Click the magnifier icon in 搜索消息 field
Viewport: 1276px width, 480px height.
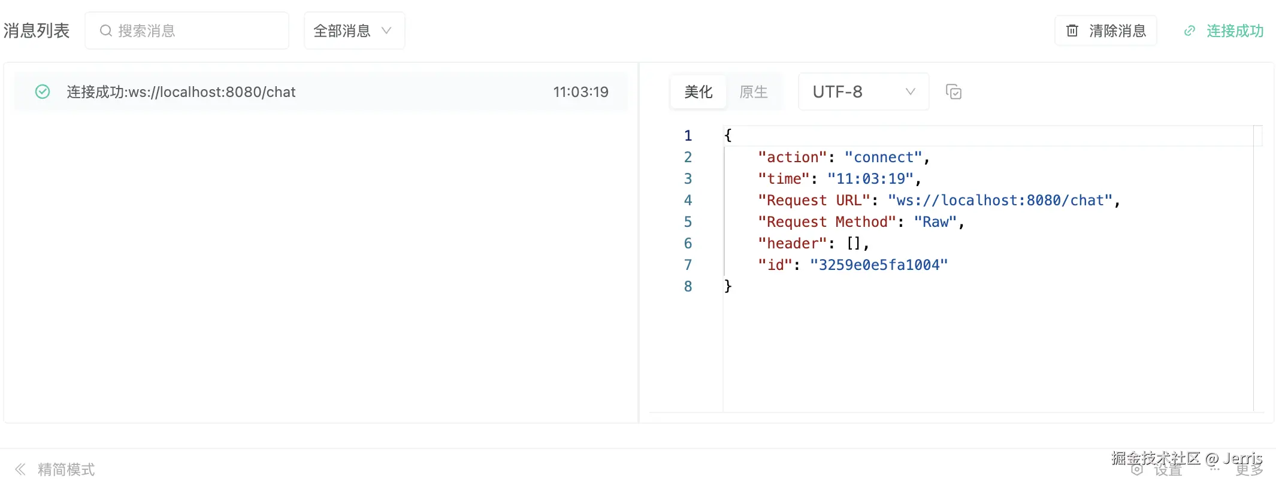click(105, 31)
